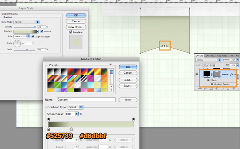This screenshot has height=149, width=240.
Task: Click the Opacity slider in Layer Style
Action: click(25, 27)
